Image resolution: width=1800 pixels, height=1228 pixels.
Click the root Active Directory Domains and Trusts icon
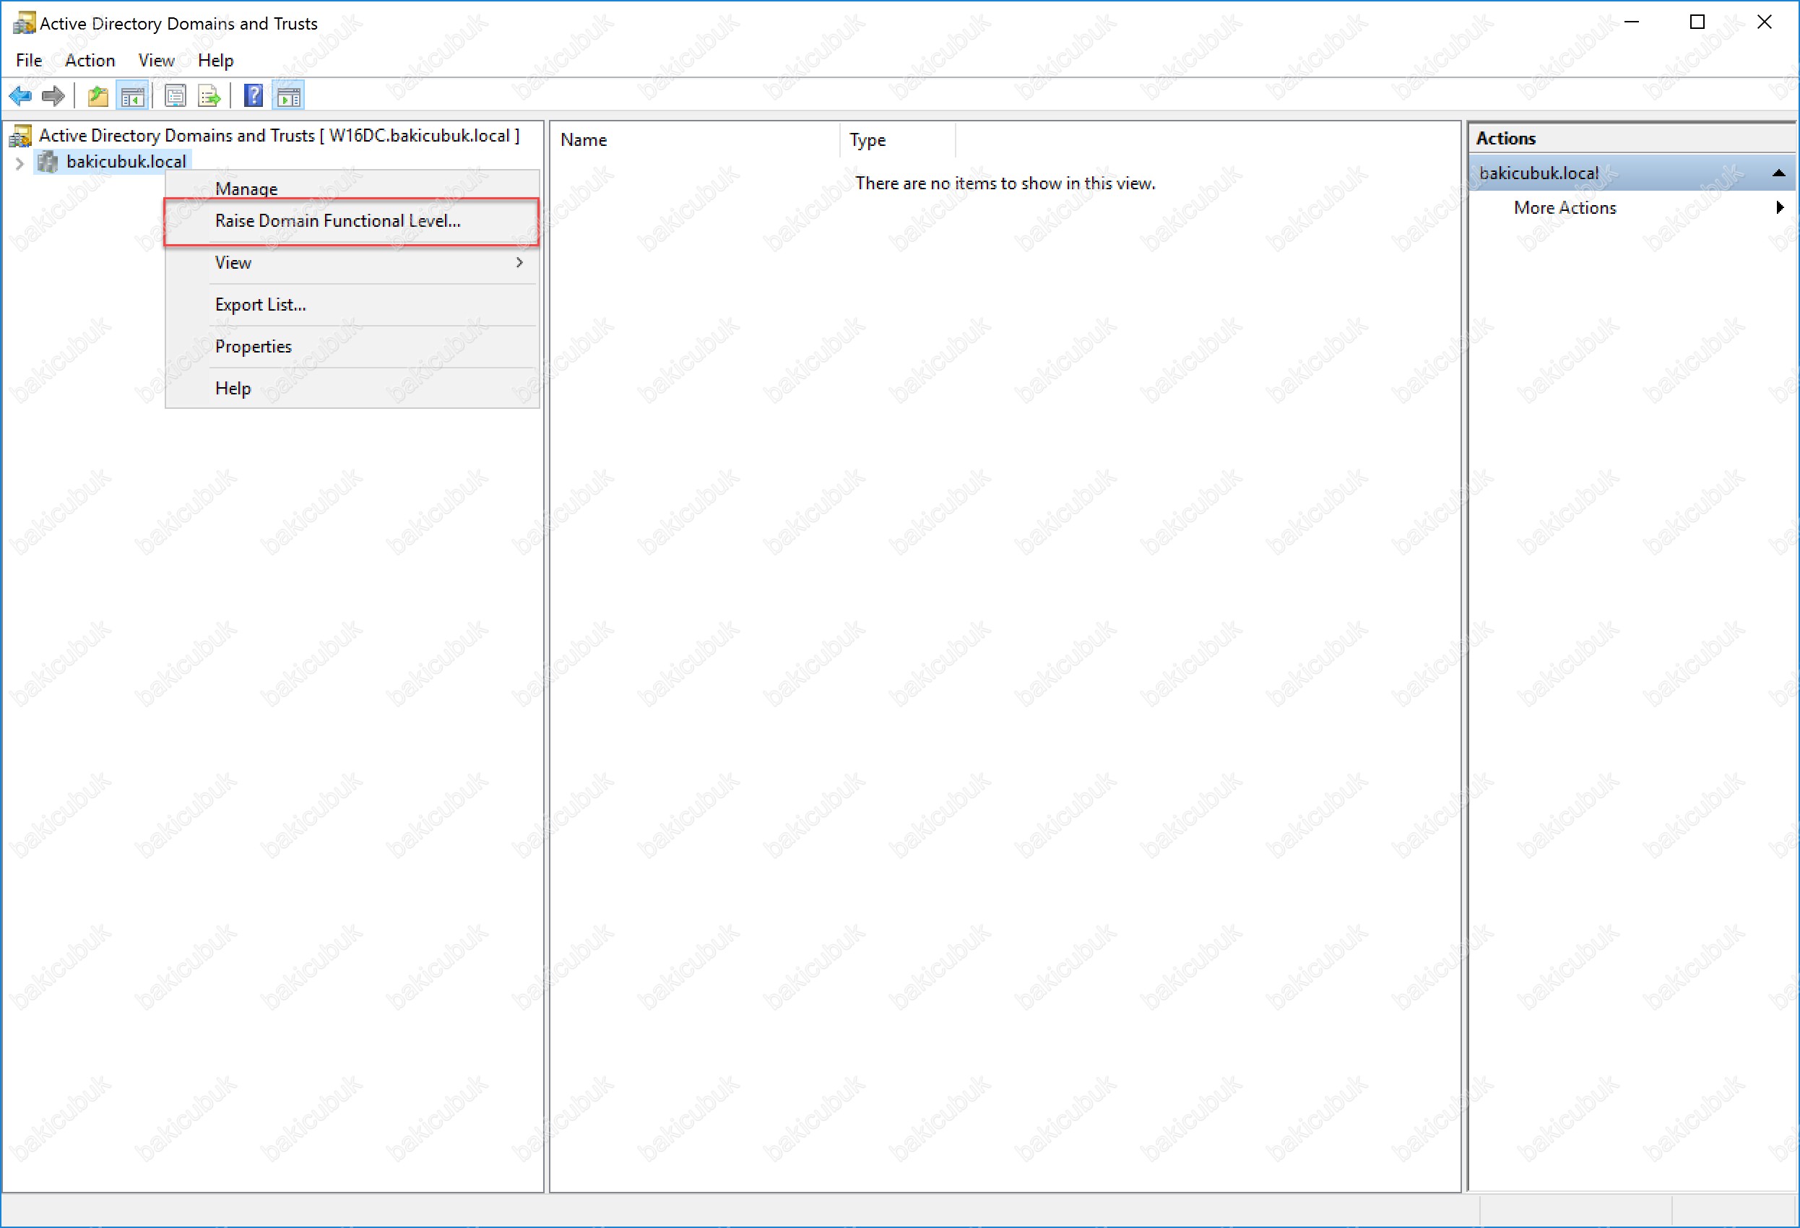point(20,136)
